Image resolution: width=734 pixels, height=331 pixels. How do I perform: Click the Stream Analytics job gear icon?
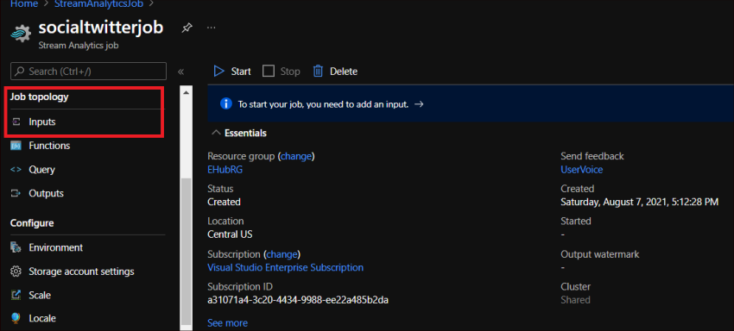pyautogui.click(x=21, y=33)
